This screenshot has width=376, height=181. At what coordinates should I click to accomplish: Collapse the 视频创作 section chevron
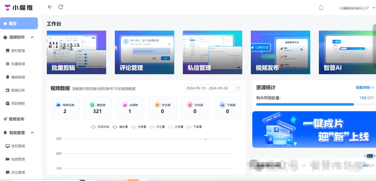[x=32, y=37]
